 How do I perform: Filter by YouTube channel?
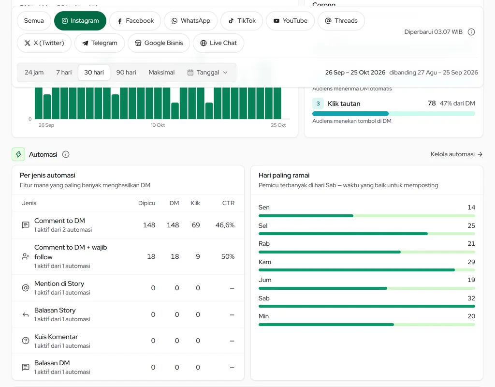[x=290, y=21]
